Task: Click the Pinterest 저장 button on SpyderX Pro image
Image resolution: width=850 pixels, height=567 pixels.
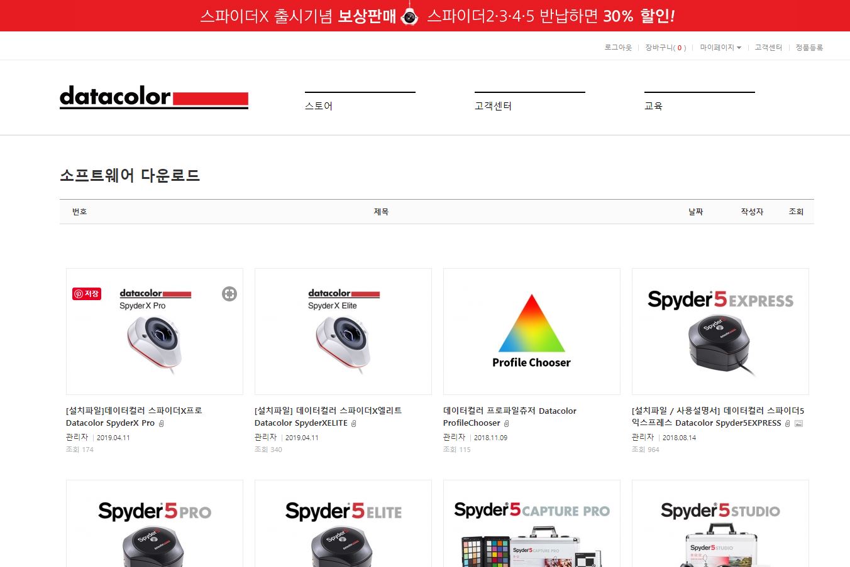Action: point(87,294)
